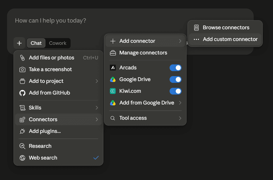The width and height of the screenshot is (273, 180).
Task: Click the globe icon for Web search
Action: 22,158
